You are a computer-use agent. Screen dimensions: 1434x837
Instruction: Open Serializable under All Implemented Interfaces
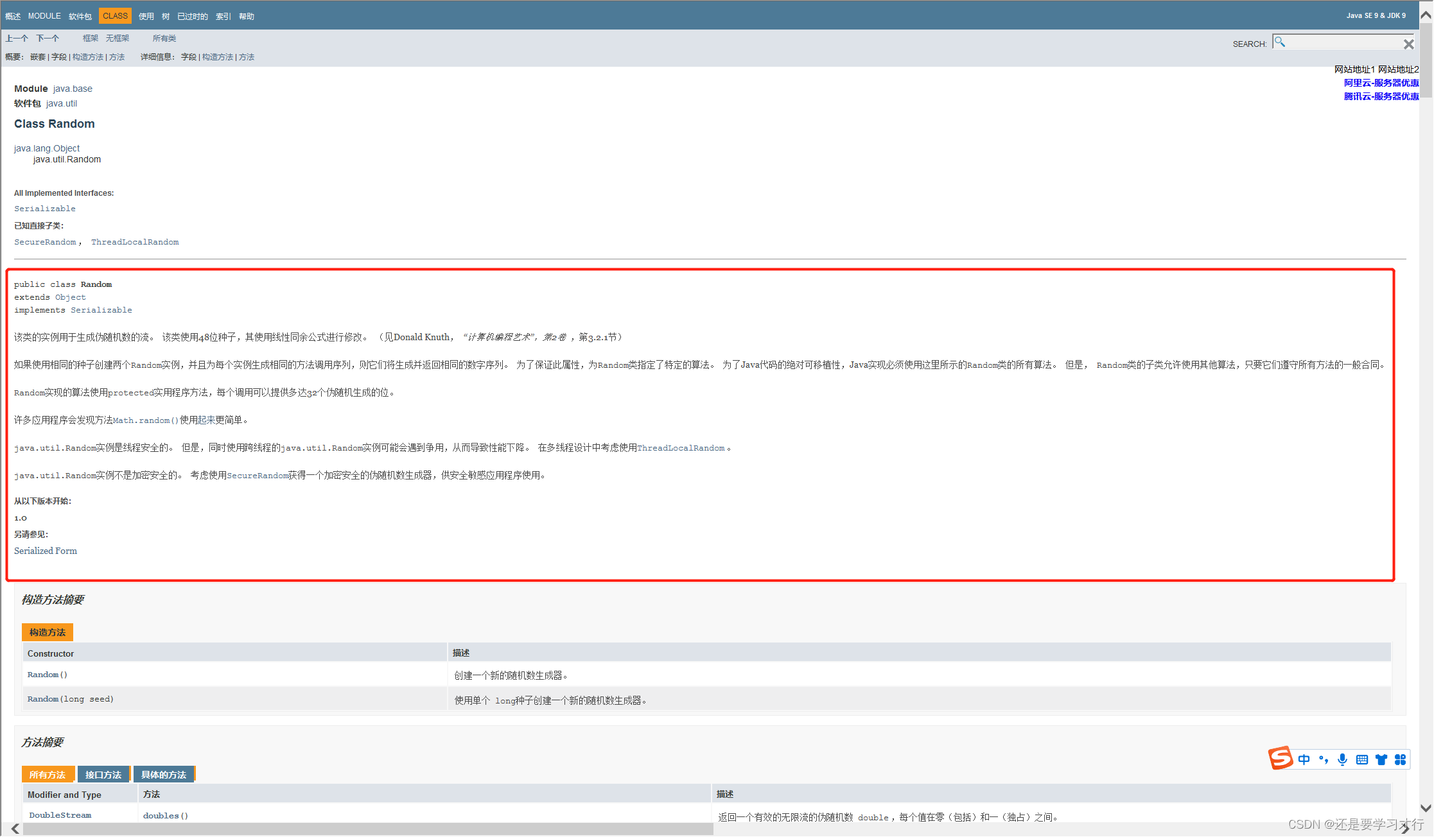coord(45,209)
